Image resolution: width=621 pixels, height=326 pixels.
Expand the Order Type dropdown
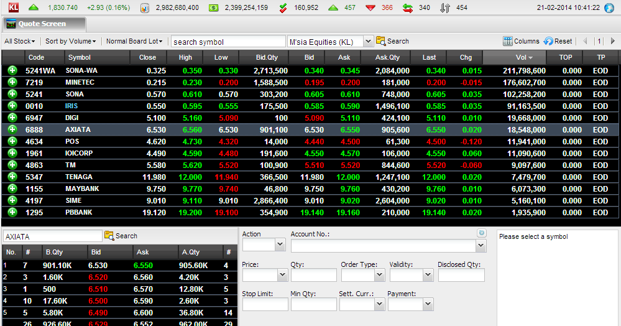pyautogui.click(x=379, y=275)
